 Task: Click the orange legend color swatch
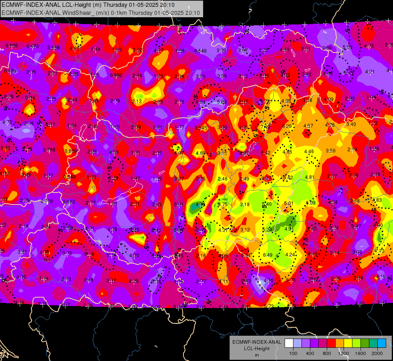pyautogui.click(x=340, y=343)
